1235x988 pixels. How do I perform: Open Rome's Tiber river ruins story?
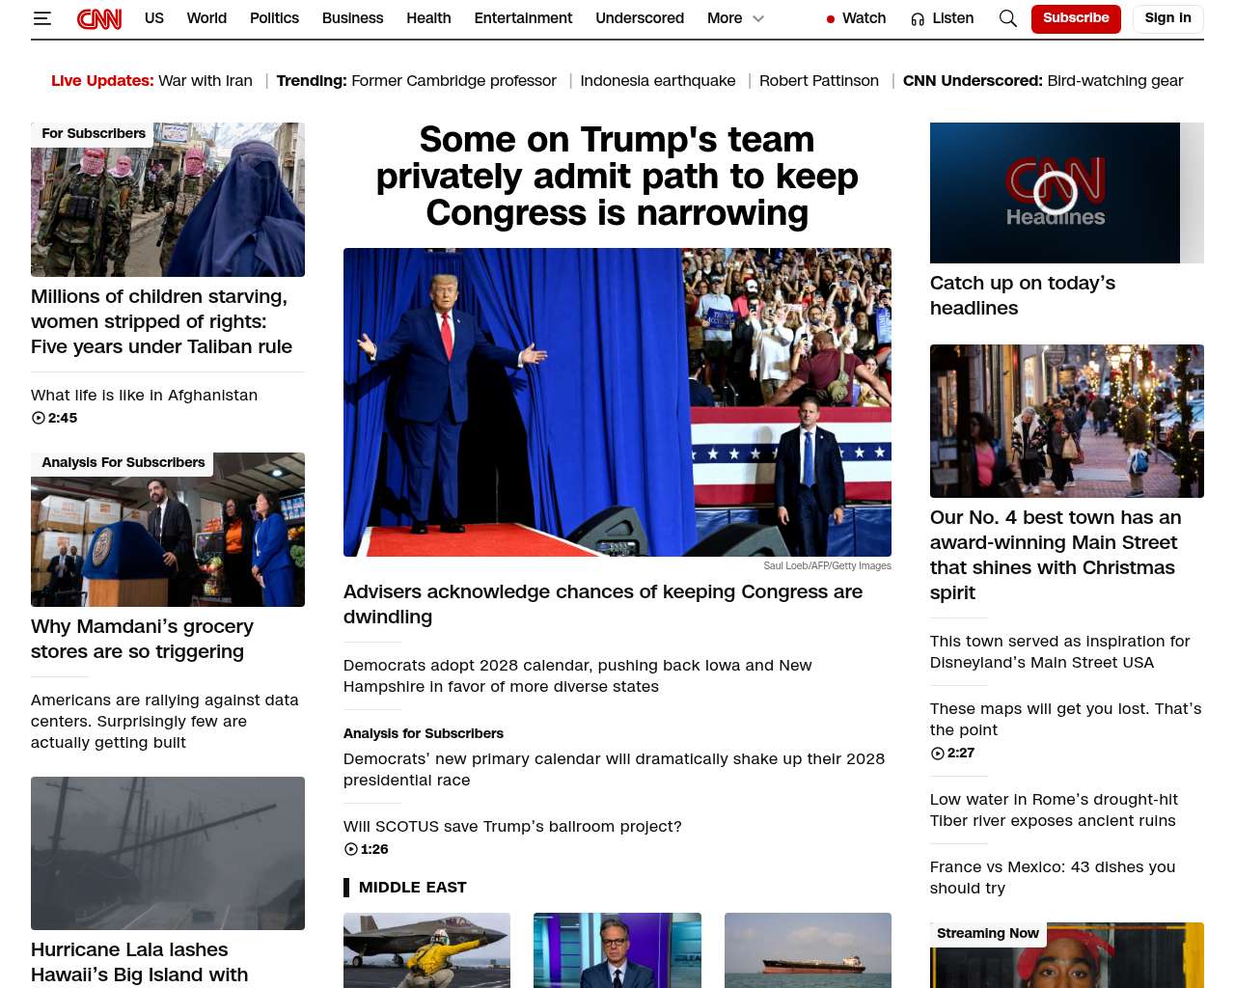point(1054,810)
